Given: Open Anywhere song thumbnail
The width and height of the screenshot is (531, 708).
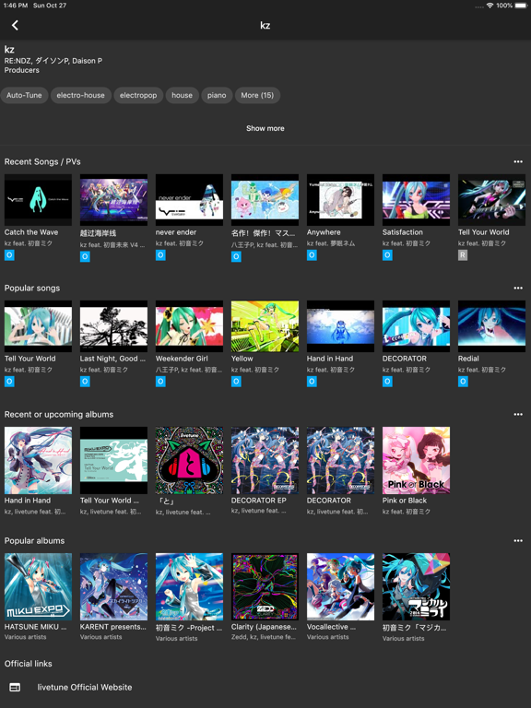Looking at the screenshot, I should click(x=340, y=199).
